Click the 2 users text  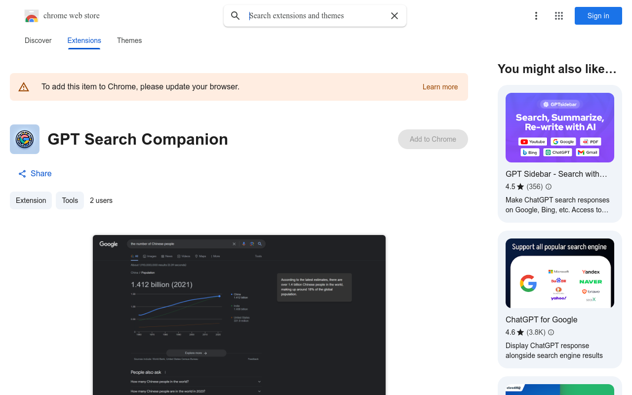(x=101, y=200)
